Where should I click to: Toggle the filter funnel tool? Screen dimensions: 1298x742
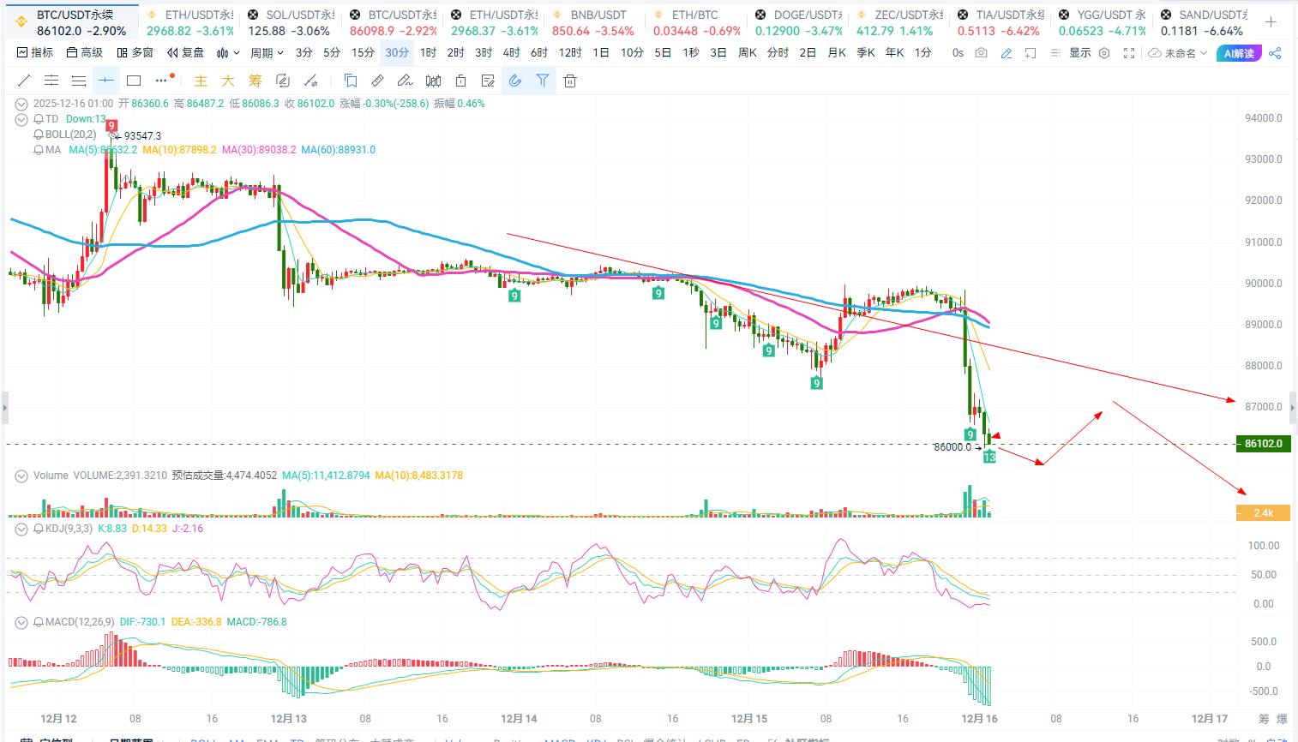[x=543, y=81]
